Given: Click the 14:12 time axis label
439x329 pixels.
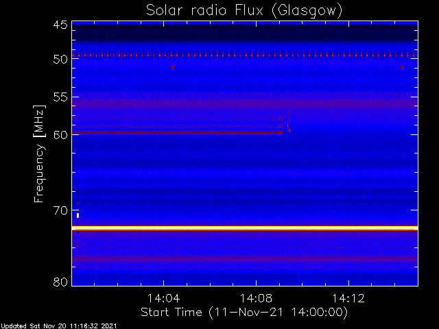Looking at the screenshot, I should 348,298.
